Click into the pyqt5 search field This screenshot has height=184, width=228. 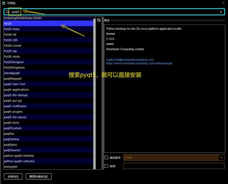pos(115,12)
